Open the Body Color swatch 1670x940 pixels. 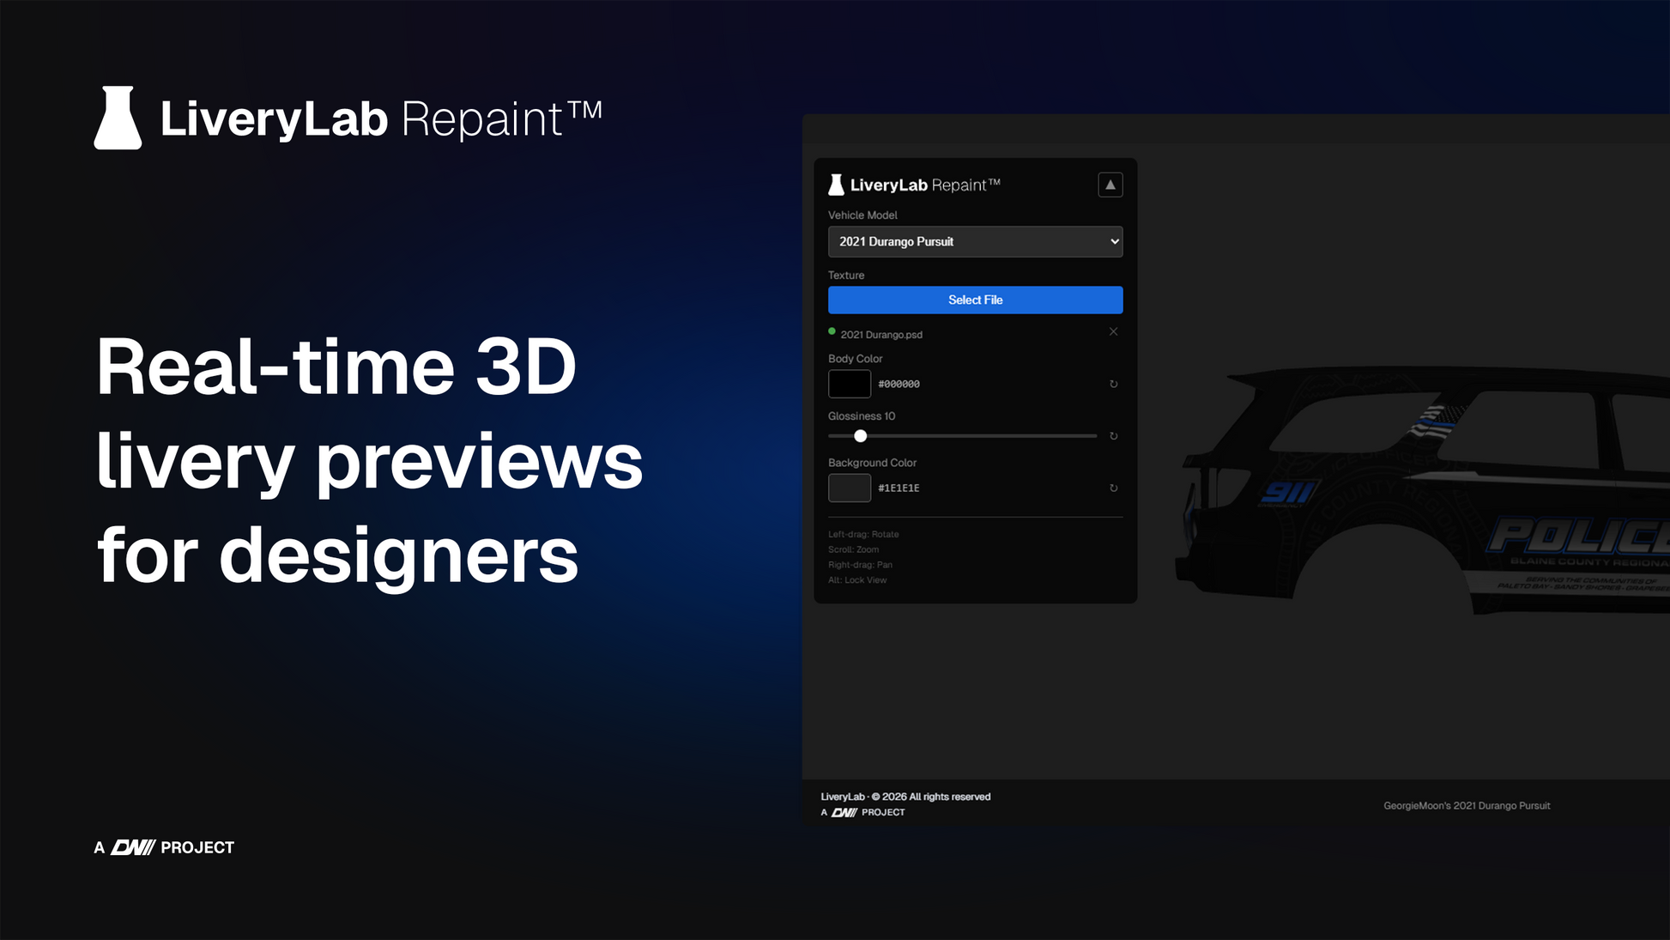tap(849, 384)
